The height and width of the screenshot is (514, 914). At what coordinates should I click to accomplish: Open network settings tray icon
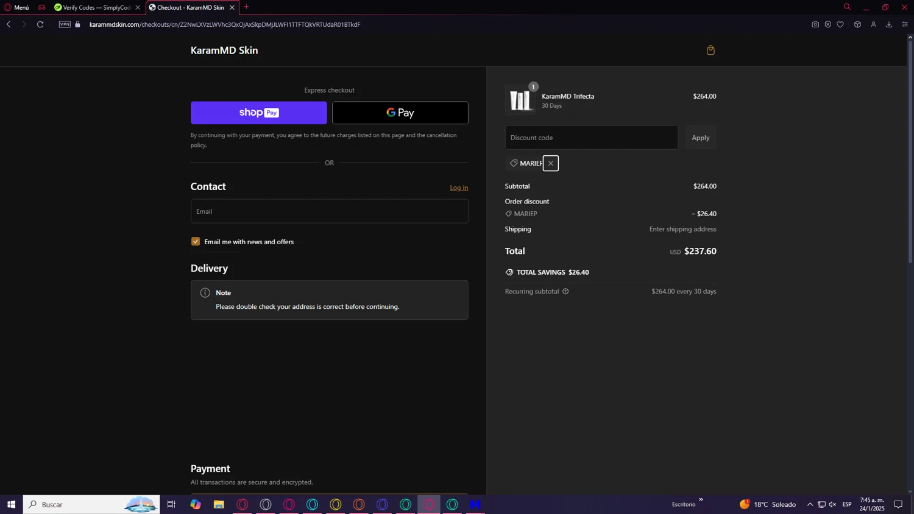(x=821, y=504)
